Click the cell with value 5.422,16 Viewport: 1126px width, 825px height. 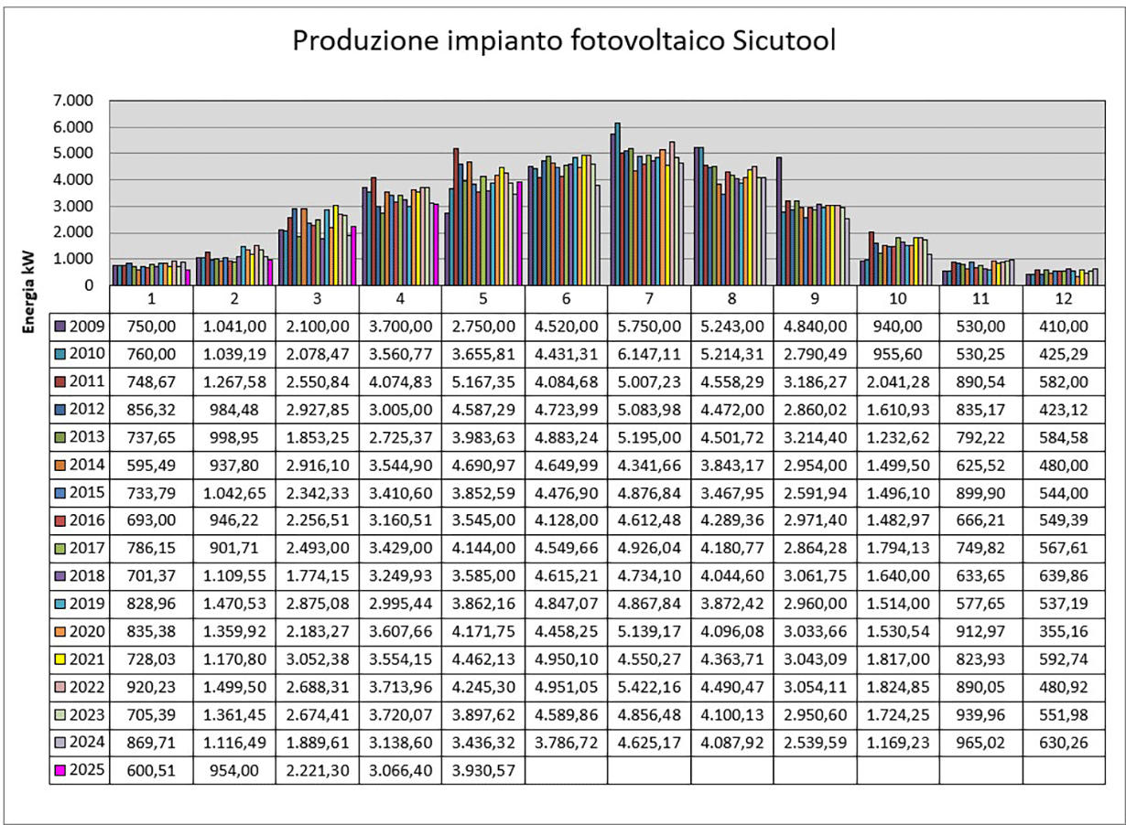(649, 688)
